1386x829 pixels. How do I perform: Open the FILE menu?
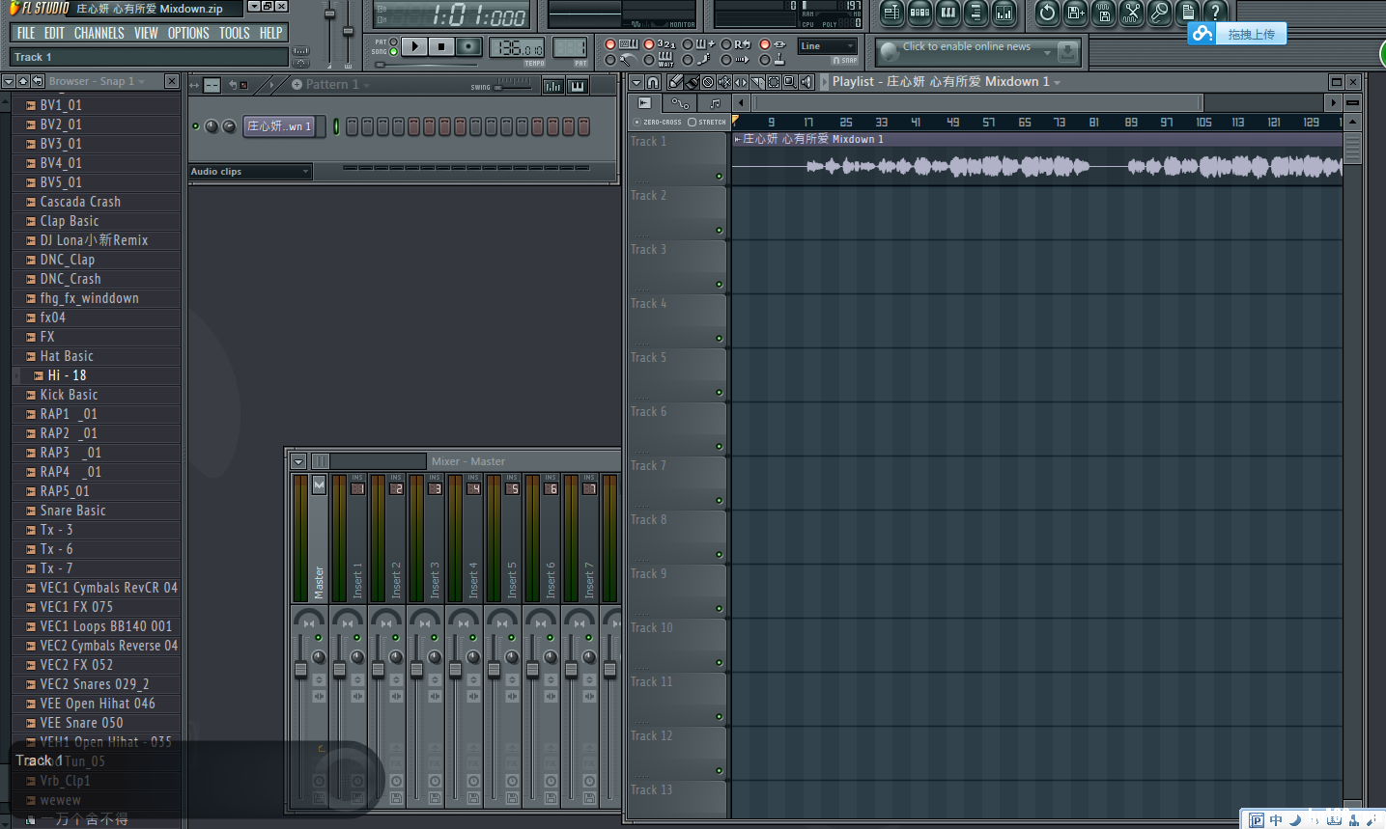pos(26,33)
